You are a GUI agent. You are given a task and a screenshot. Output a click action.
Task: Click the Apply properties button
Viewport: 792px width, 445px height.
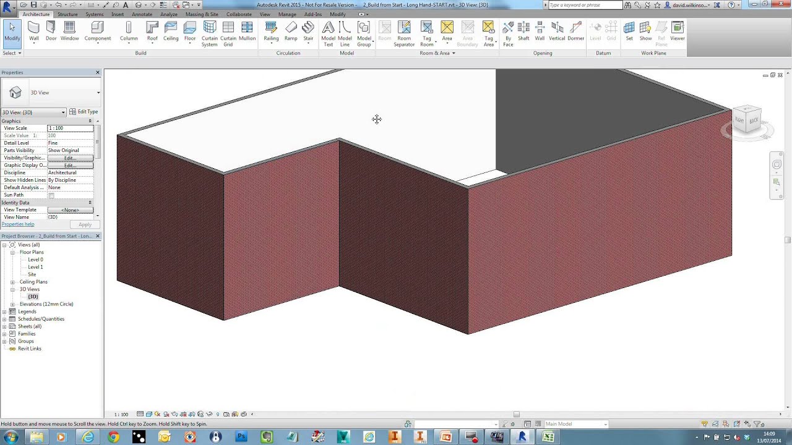[85, 225]
